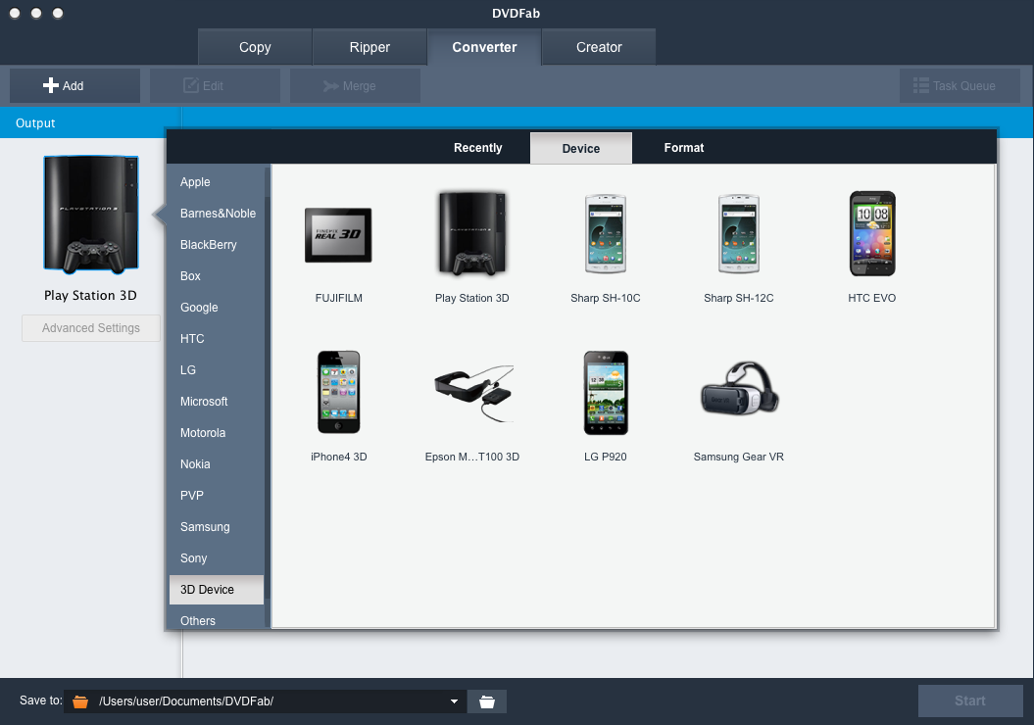Click the brand list vertical scrollbar
Screen dimensions: 1034x725
point(267,396)
